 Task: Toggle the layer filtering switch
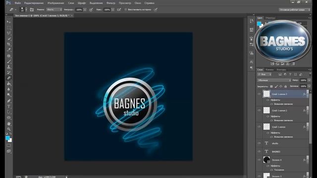pos(310,74)
